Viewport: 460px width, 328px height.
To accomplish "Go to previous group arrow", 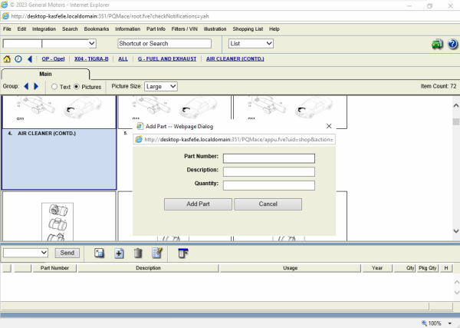I will tap(26, 86).
